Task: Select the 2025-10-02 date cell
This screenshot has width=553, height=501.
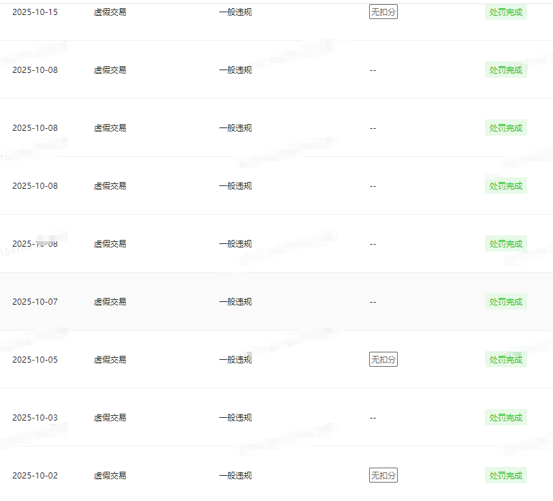Action: tap(35, 475)
